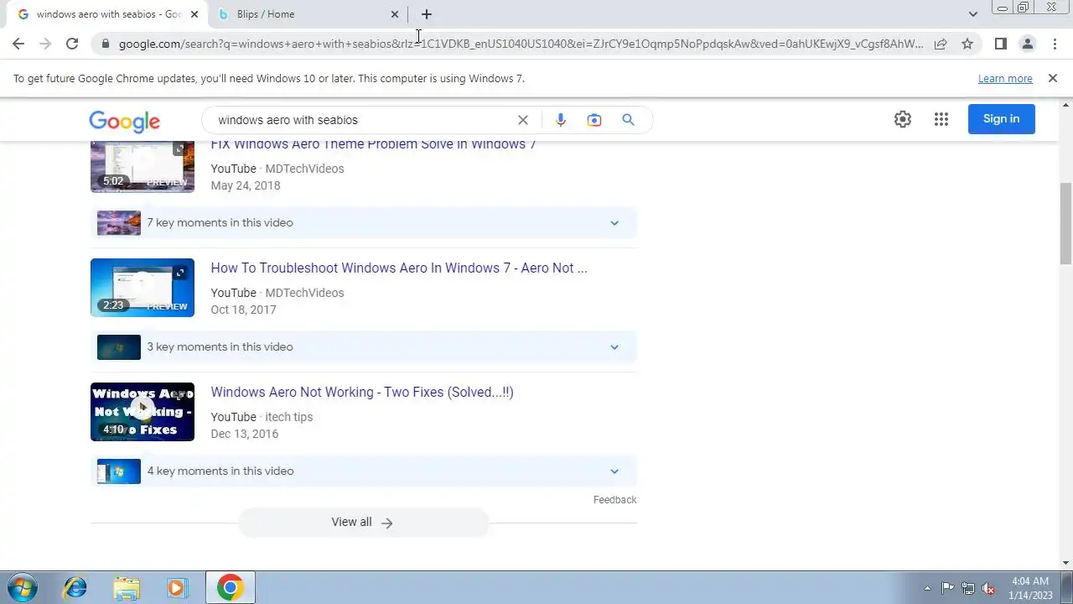Open the tab search dropdown arrow
Screen dimensions: 1073x604
(972, 14)
